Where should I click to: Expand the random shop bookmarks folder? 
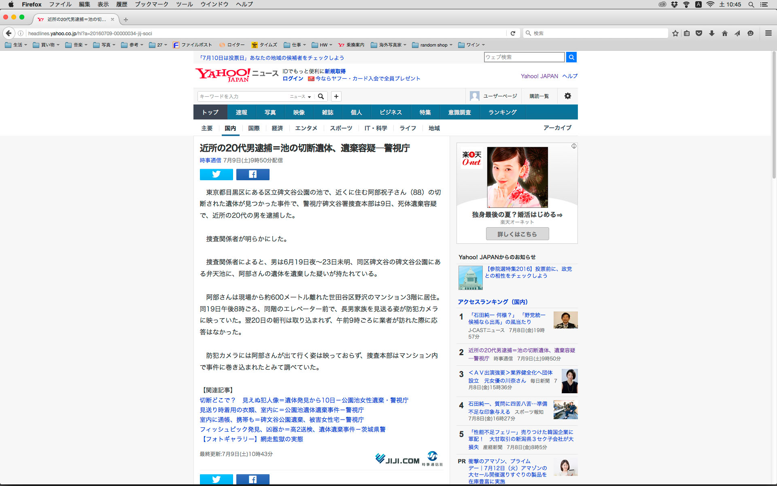(433, 45)
